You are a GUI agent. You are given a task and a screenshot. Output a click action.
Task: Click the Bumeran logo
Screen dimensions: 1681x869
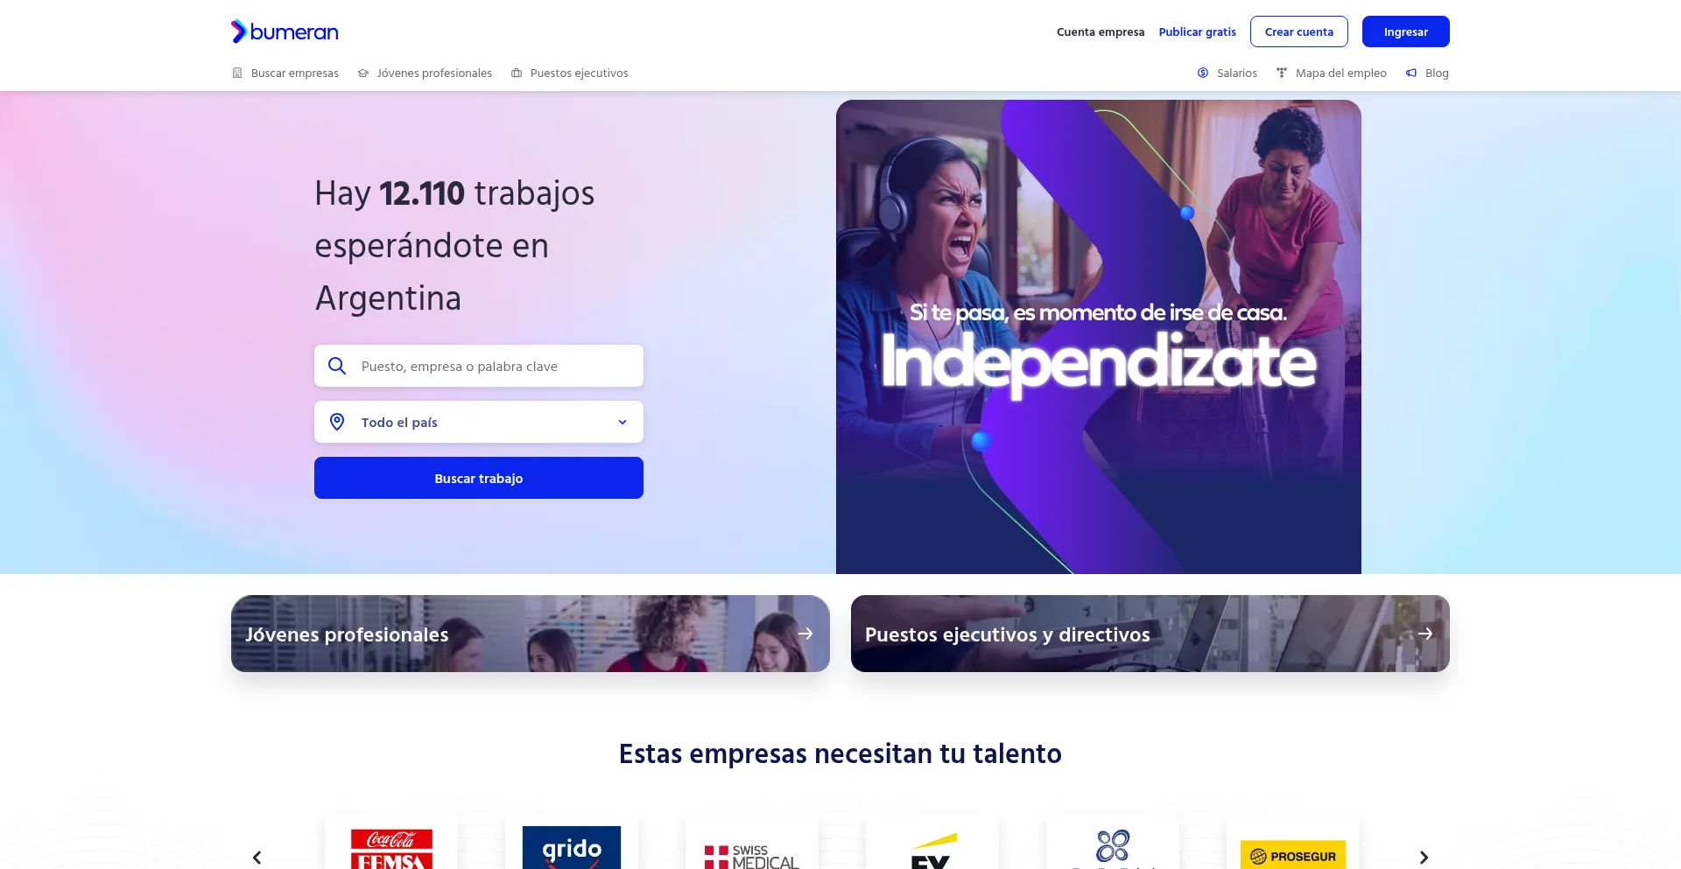[x=285, y=32]
